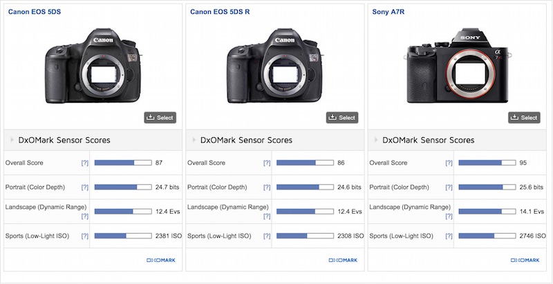The height and width of the screenshot is (284, 553).
Task: Click Sports (Low-Light ISO) label in Canon 5DS R card
Action: click(x=219, y=236)
